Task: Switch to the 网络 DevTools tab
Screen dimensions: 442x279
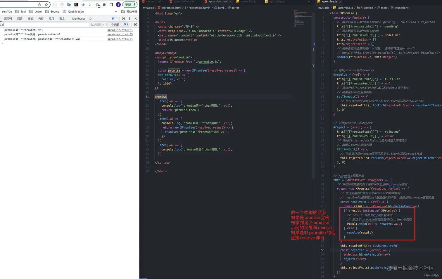Action: pyautogui.click(x=20, y=18)
